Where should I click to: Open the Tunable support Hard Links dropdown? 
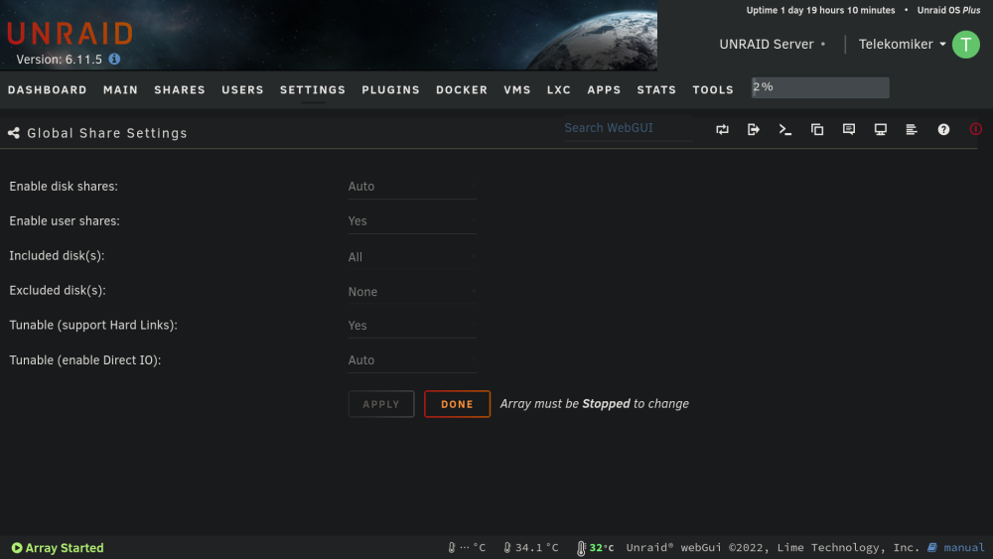[412, 326]
